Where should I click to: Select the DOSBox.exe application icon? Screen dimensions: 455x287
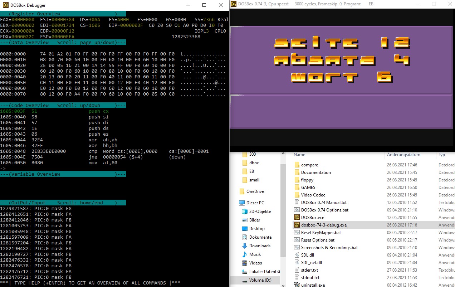click(297, 218)
